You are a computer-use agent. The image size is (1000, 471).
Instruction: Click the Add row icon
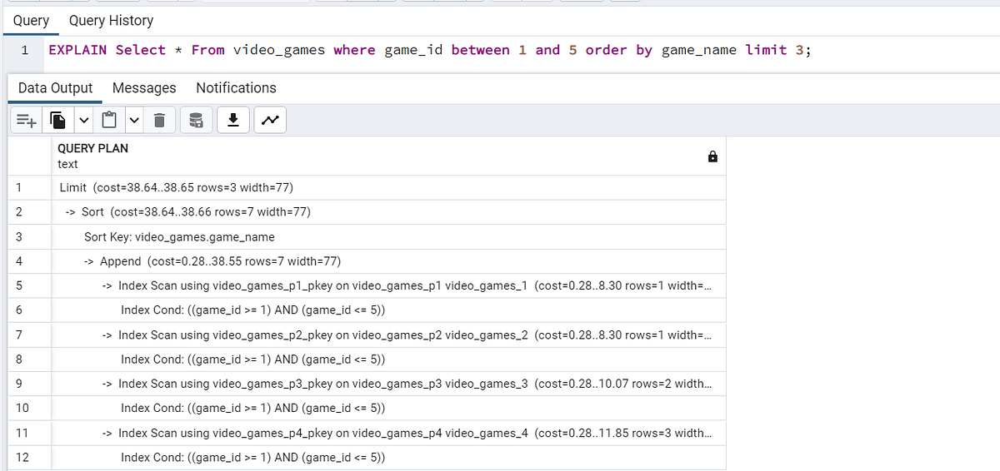[x=26, y=121]
